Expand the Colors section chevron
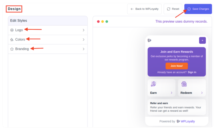Image resolution: width=219 pixels, height=131 pixels. tap(84, 40)
